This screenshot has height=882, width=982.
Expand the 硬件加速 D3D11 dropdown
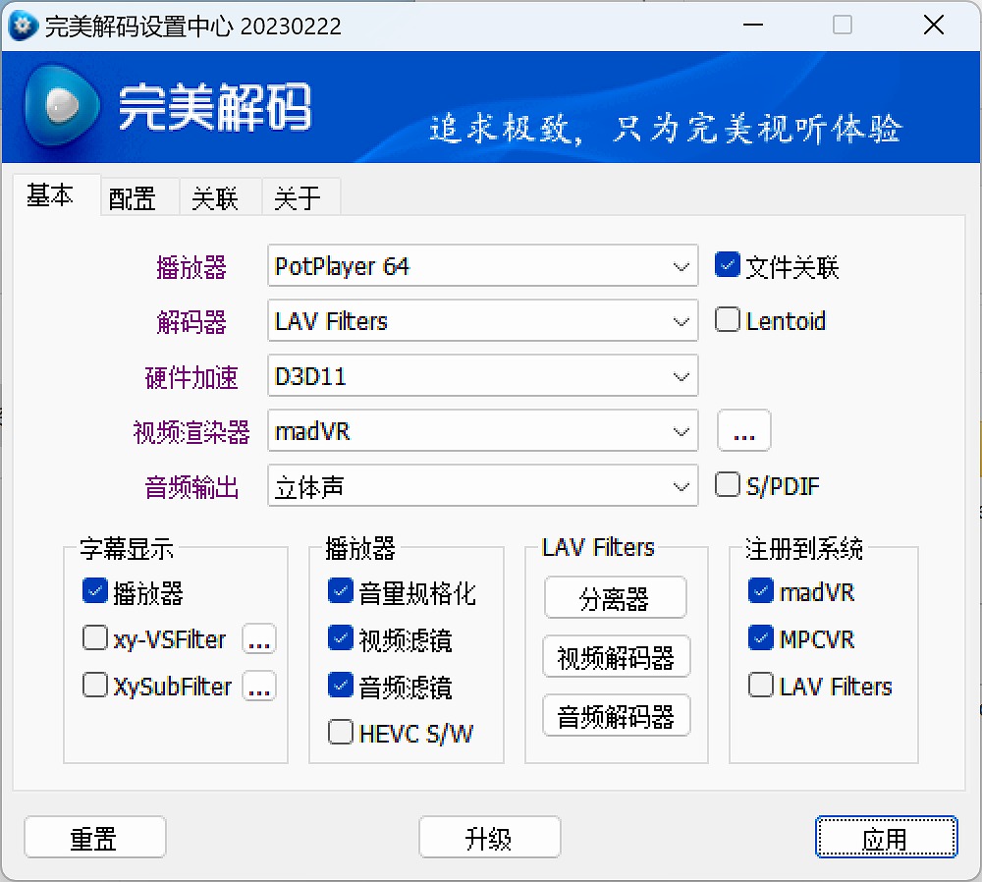[x=482, y=376]
